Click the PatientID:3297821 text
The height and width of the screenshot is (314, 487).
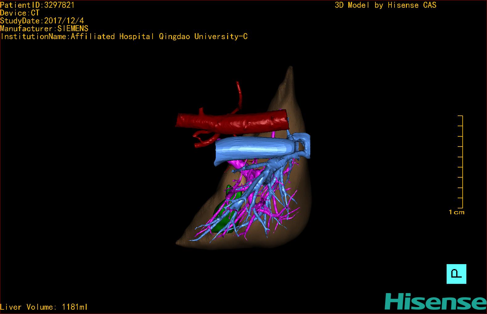(37, 5)
